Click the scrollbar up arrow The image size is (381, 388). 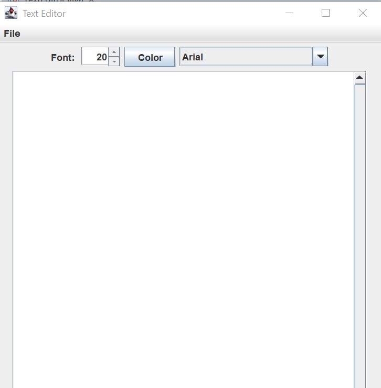coord(359,78)
